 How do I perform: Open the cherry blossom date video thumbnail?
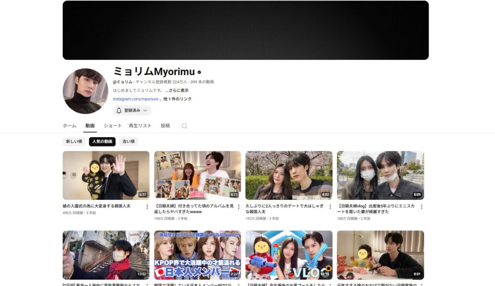289,175
